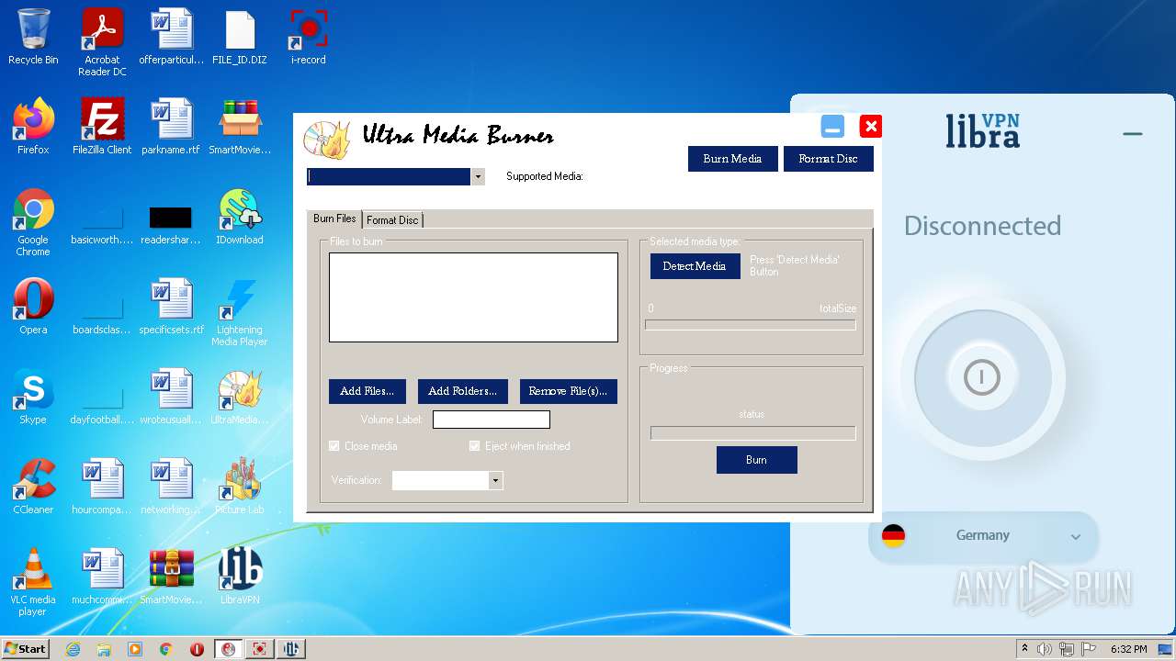
Task: Open the IDownload desktop shortcut
Action: coord(240,217)
